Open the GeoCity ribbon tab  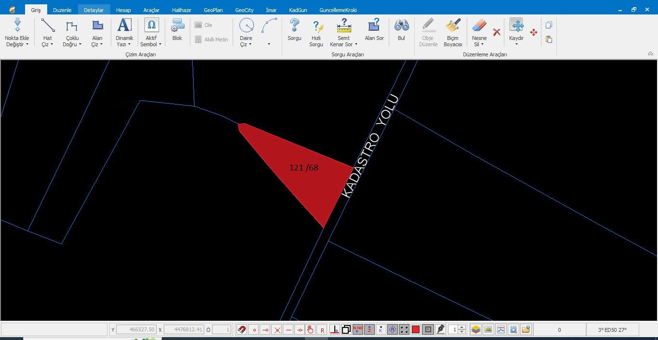point(244,10)
